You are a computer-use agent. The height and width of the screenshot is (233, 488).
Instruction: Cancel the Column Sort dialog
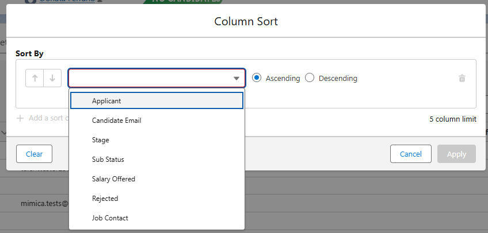coord(410,154)
